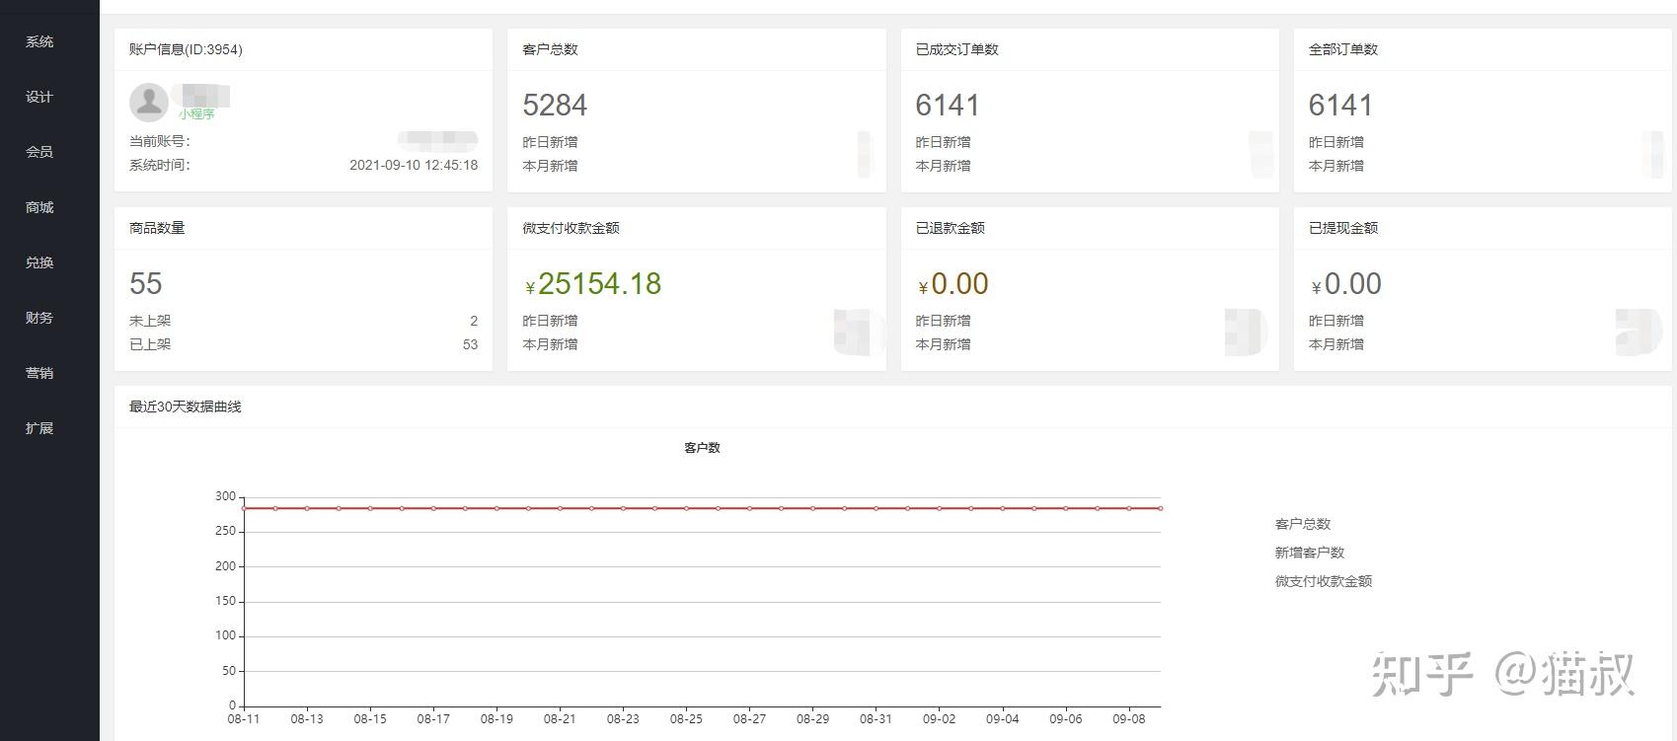
Task: Click the 5284 total customers number
Action: [555, 106]
